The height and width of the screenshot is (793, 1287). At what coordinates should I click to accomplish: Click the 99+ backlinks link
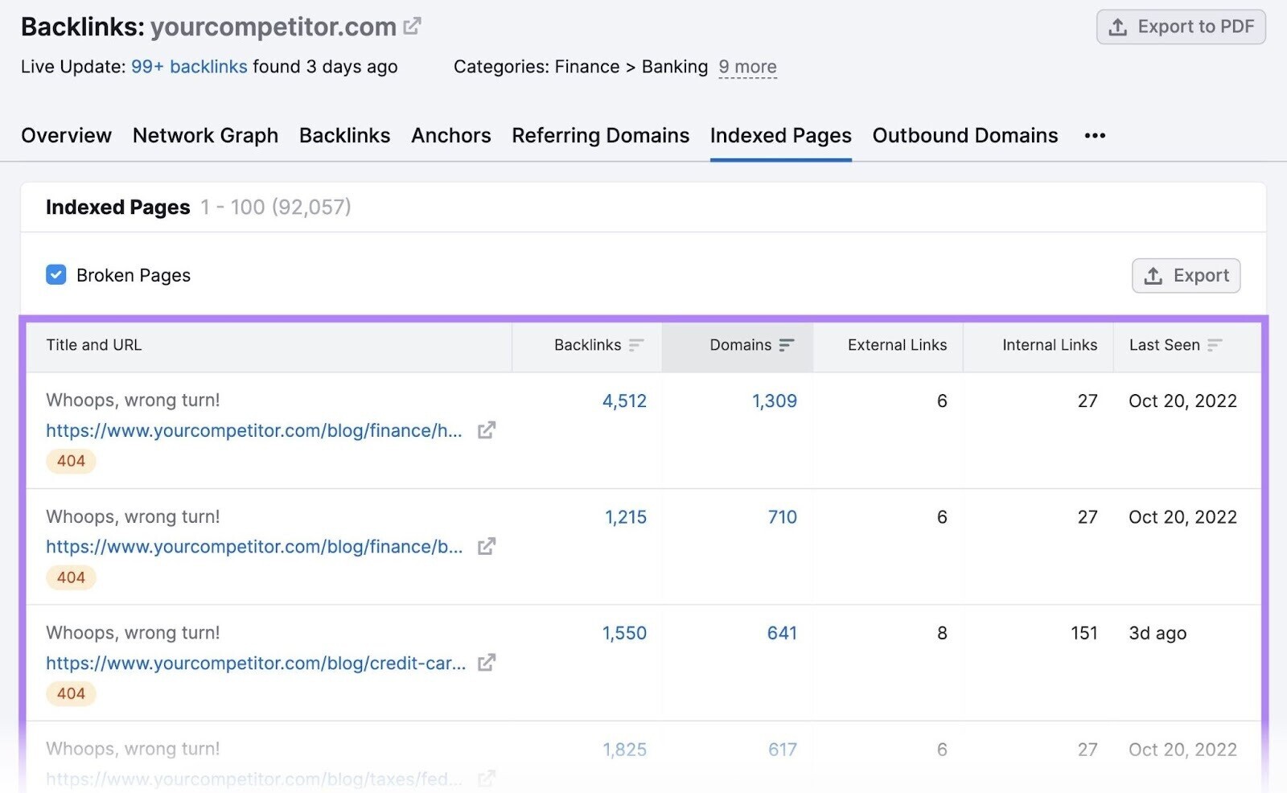[189, 67]
